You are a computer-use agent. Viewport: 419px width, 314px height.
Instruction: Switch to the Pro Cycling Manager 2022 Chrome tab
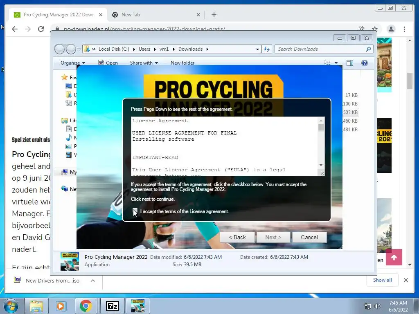point(58,15)
